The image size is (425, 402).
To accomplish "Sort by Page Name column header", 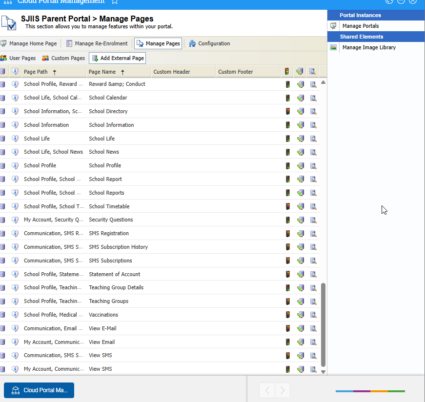I will pyautogui.click(x=102, y=72).
